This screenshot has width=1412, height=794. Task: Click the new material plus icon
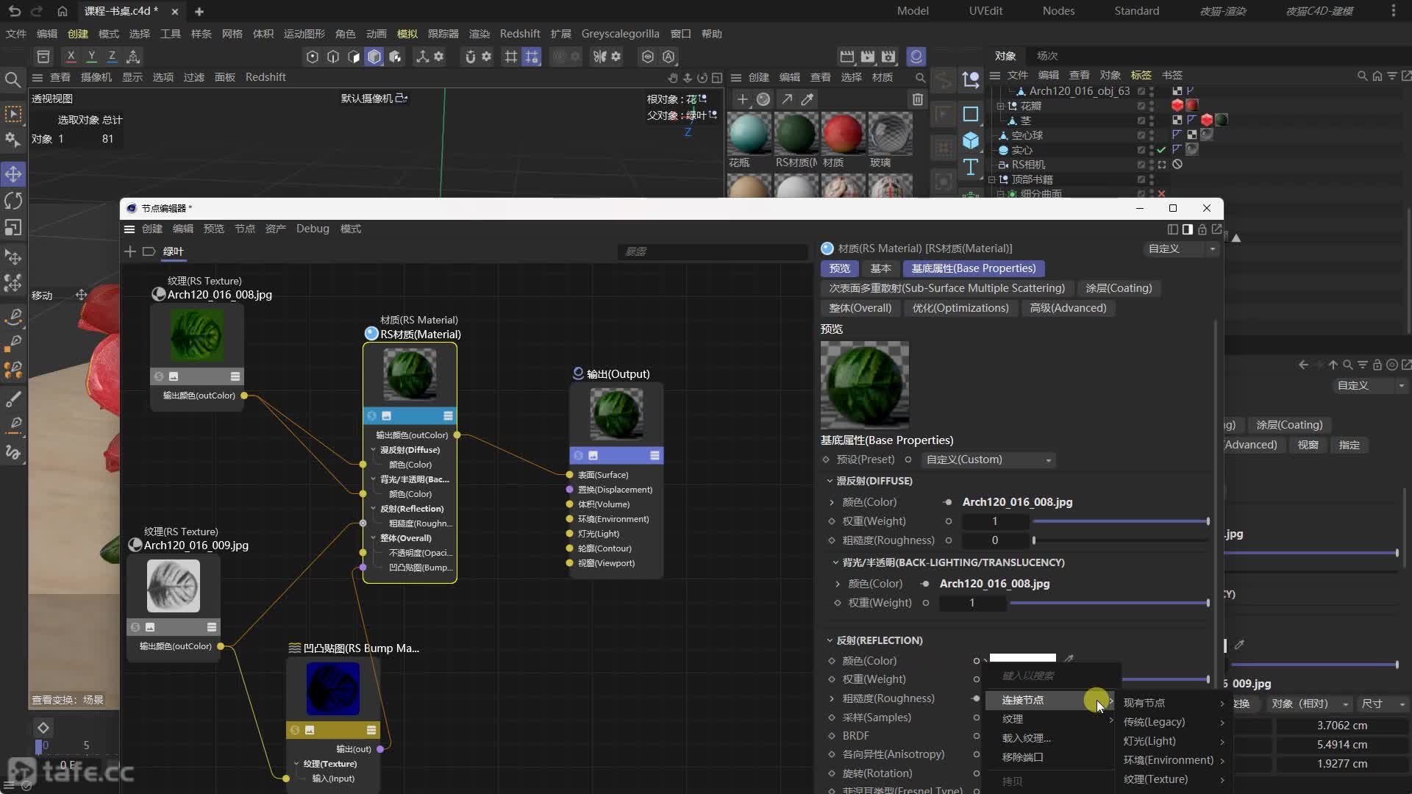[742, 99]
